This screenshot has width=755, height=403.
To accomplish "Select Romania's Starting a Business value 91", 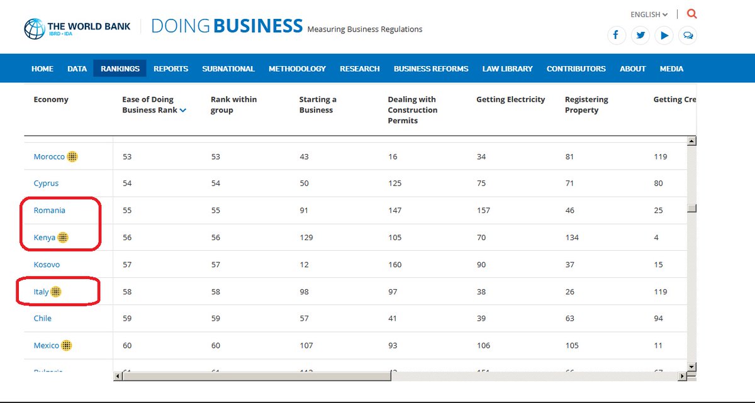I will 304,211.
